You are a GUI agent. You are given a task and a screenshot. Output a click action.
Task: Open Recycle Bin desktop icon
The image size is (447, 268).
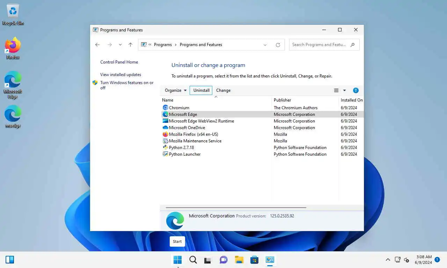(13, 15)
